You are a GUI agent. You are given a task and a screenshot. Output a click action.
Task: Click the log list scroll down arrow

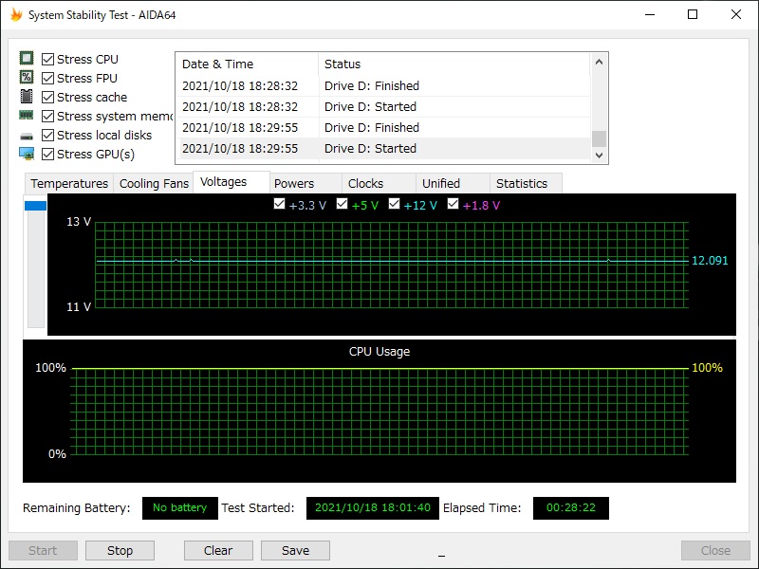click(x=599, y=155)
